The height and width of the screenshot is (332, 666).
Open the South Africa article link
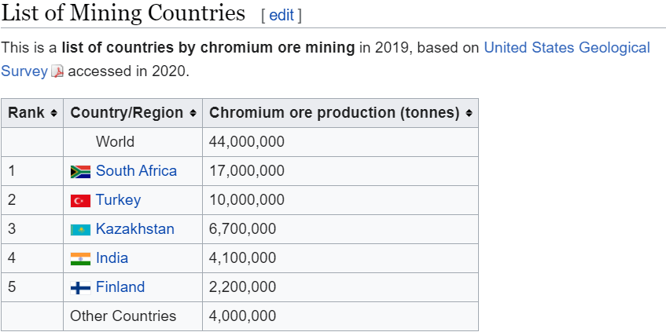tap(136, 171)
